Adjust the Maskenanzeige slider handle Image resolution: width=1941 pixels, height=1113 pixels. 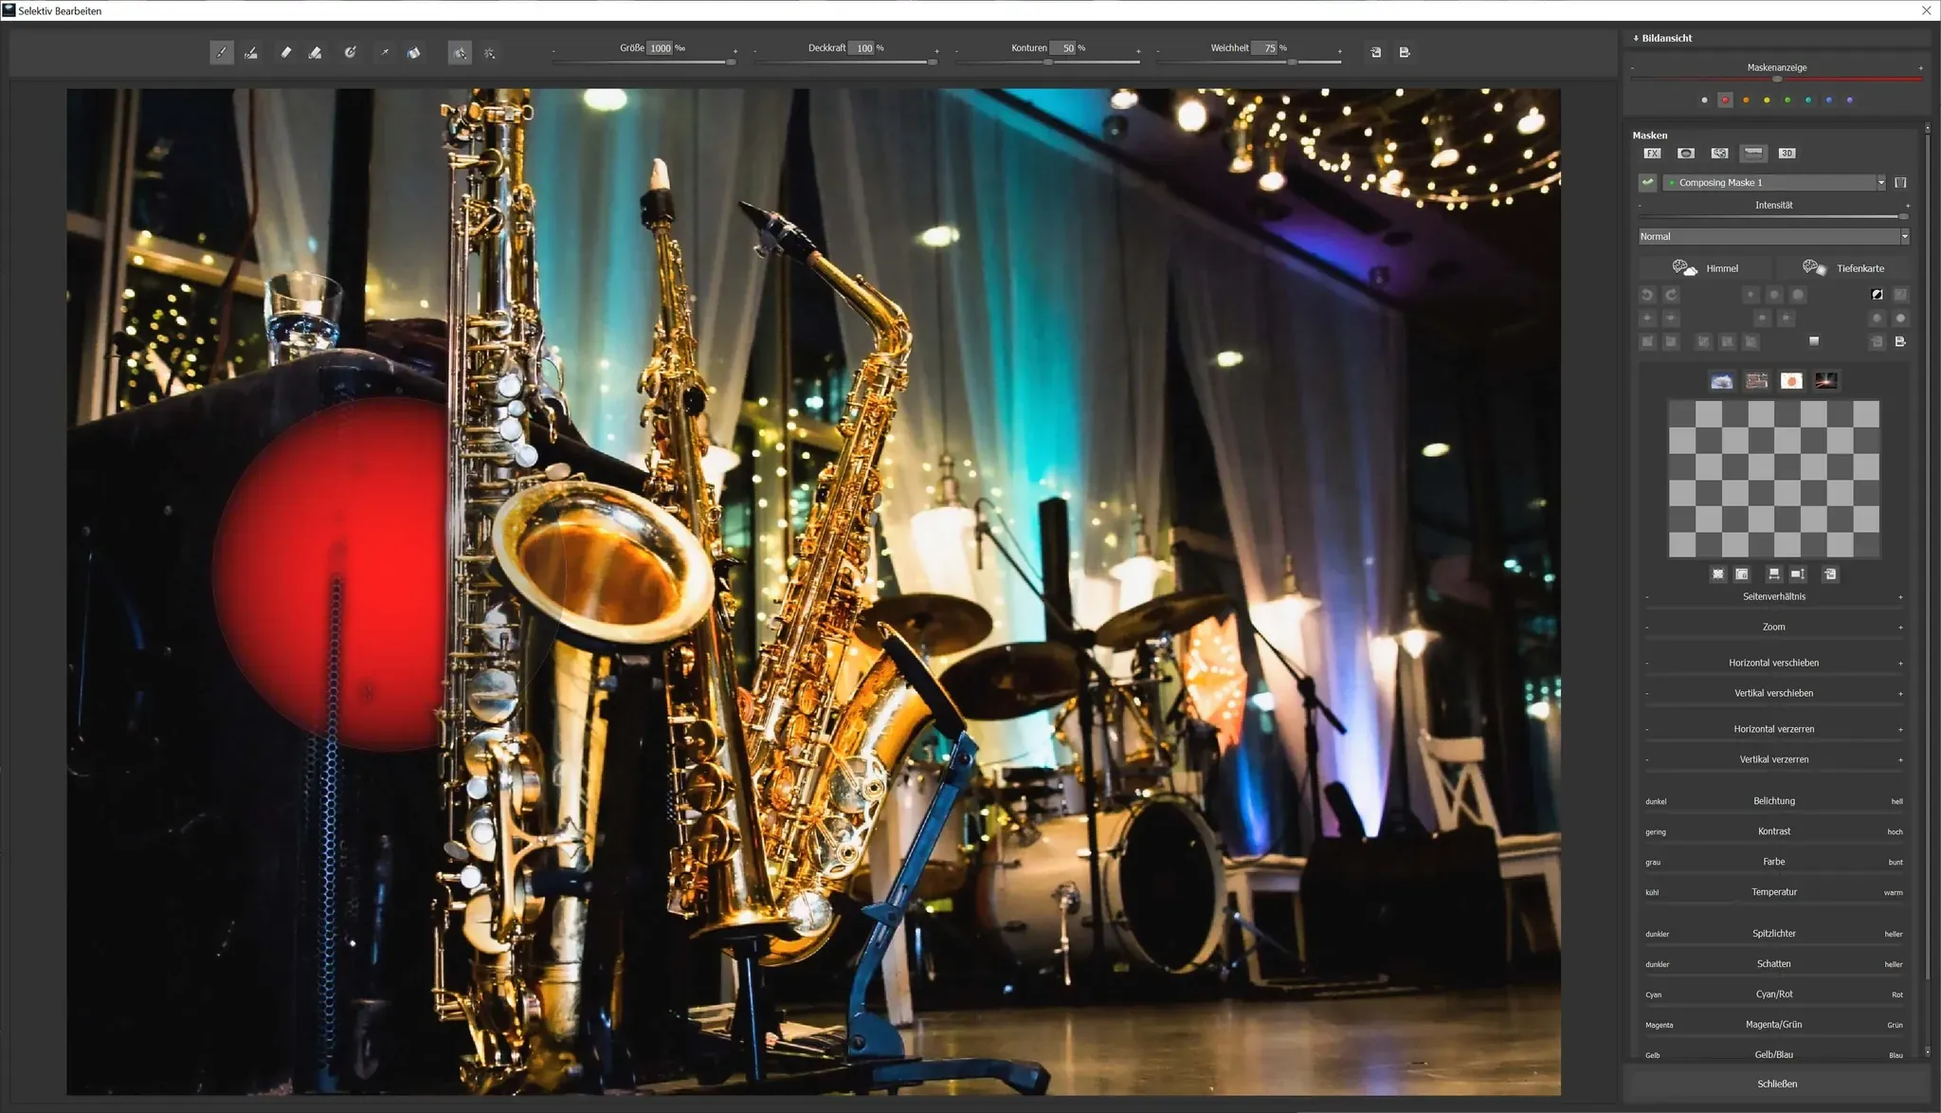1777,80
